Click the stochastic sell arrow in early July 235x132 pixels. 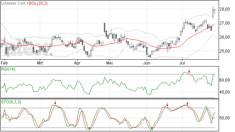pyautogui.click(x=187, y=103)
